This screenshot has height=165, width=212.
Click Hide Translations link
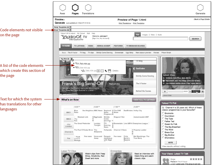click(125, 23)
